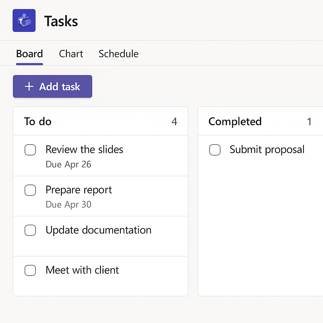323x323 pixels.
Task: Click the Due Apr 30 date
Action: point(68,204)
